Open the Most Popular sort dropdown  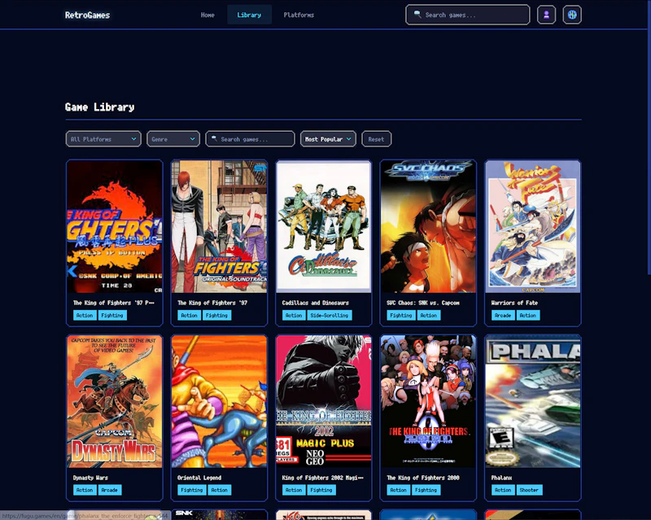pyautogui.click(x=328, y=139)
